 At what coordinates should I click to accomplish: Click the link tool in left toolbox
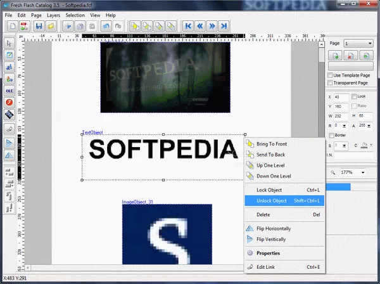point(9,129)
